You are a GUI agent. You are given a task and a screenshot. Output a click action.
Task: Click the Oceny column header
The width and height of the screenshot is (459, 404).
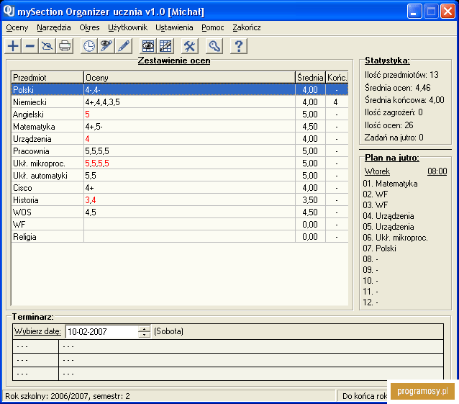click(189, 77)
